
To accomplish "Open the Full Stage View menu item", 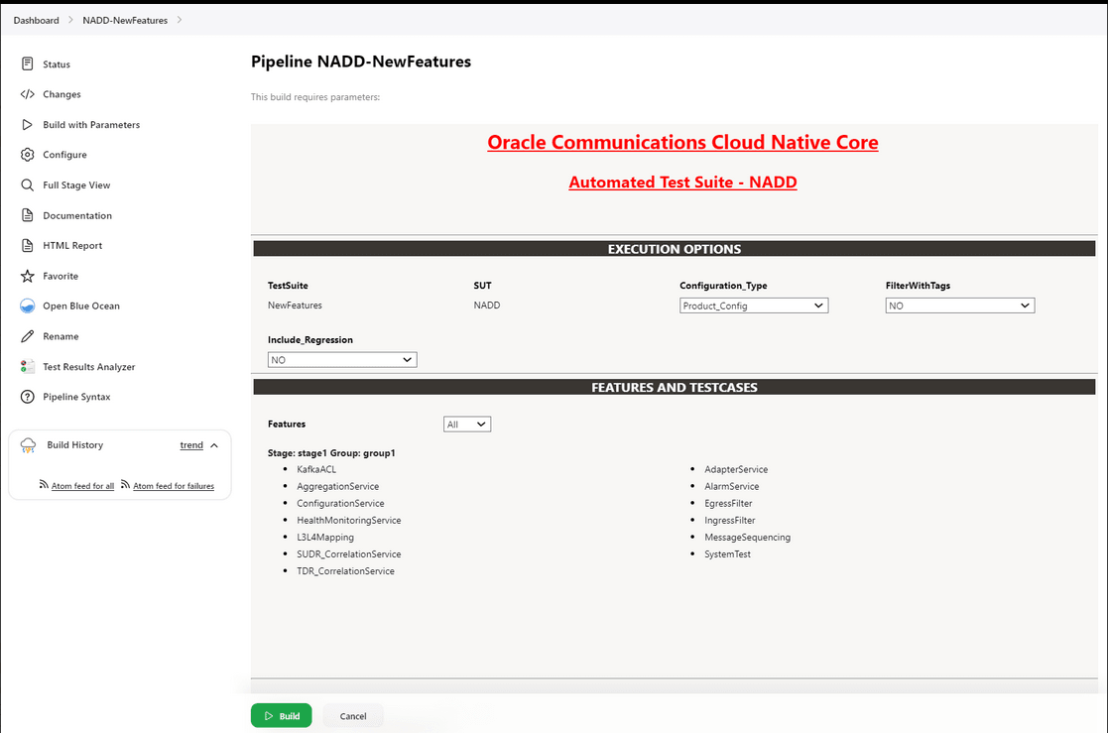I will click(x=76, y=185).
